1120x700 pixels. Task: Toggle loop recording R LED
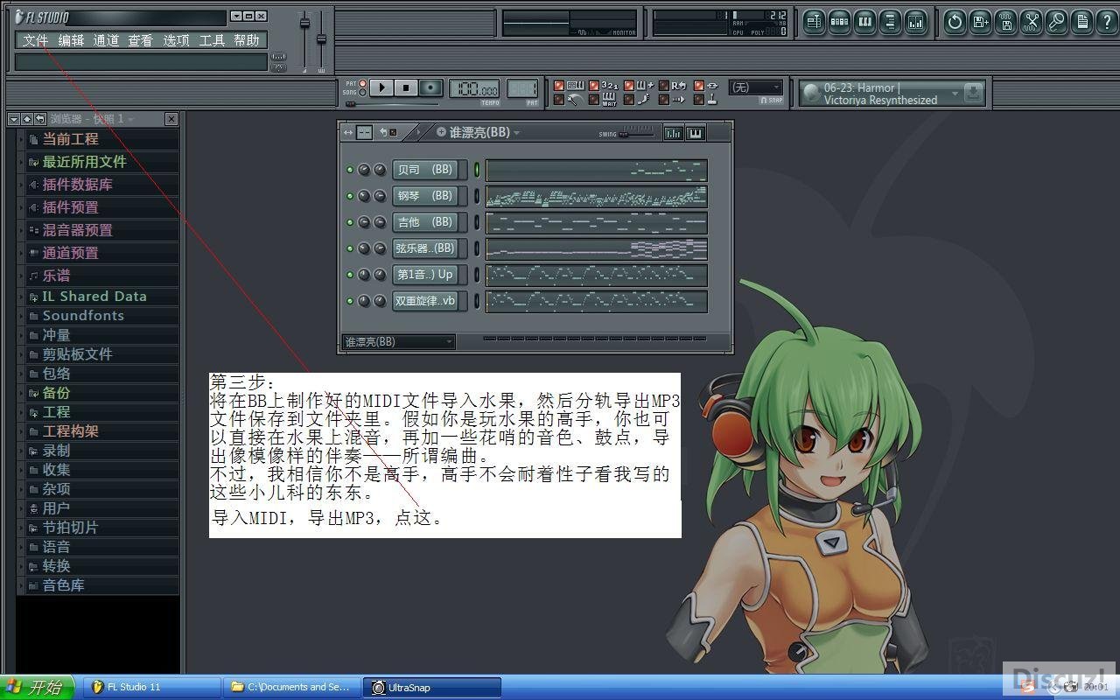(664, 85)
